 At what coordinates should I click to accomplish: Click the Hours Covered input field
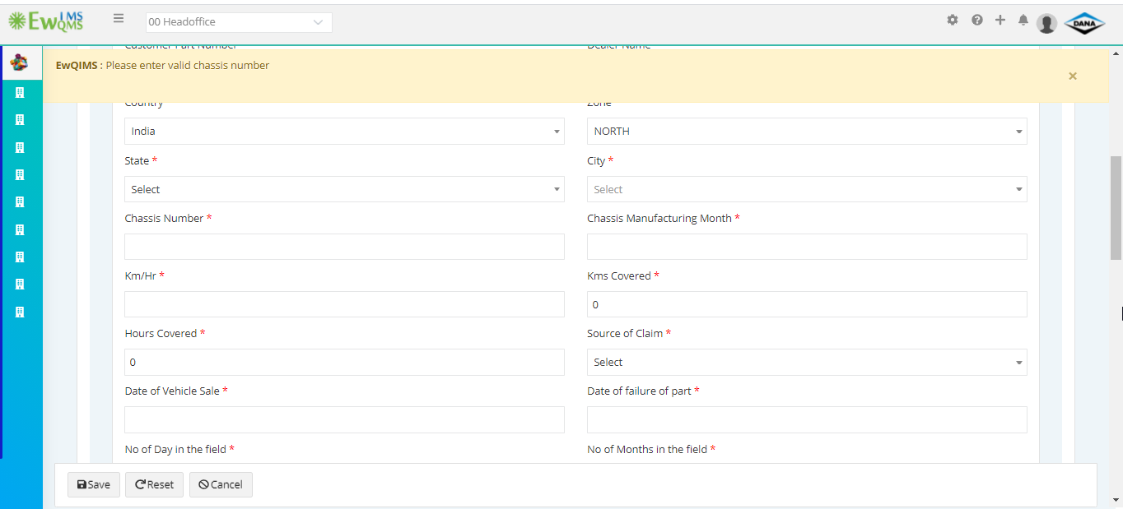(344, 362)
